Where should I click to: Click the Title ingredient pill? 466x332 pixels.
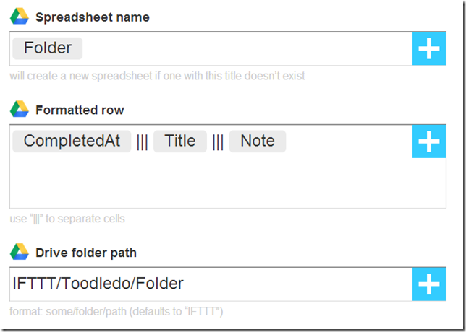(180, 141)
